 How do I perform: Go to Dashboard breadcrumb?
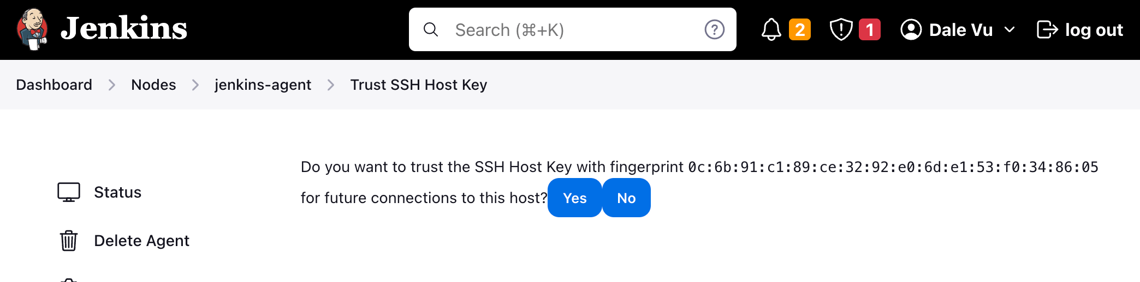point(54,85)
